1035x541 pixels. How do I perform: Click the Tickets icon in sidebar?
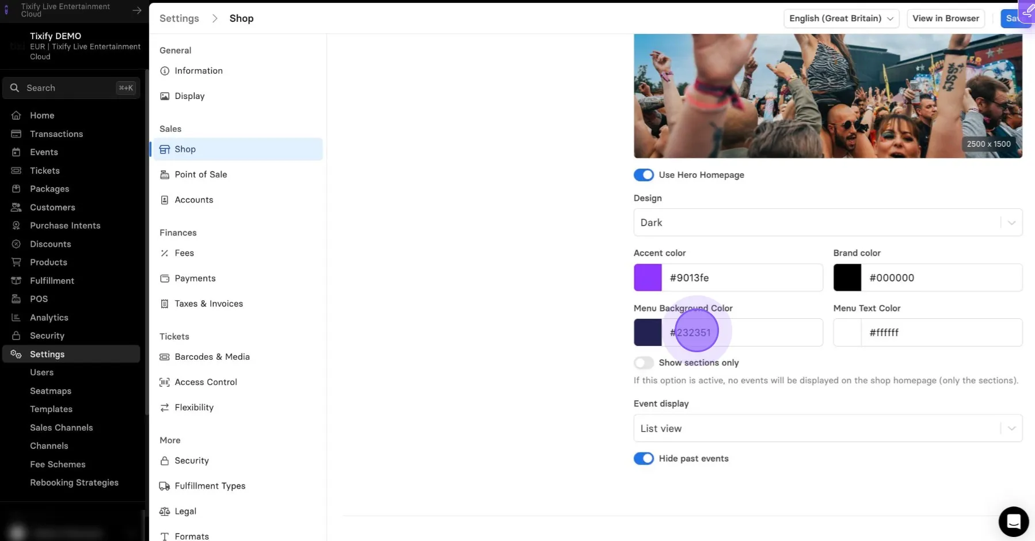[x=16, y=170]
